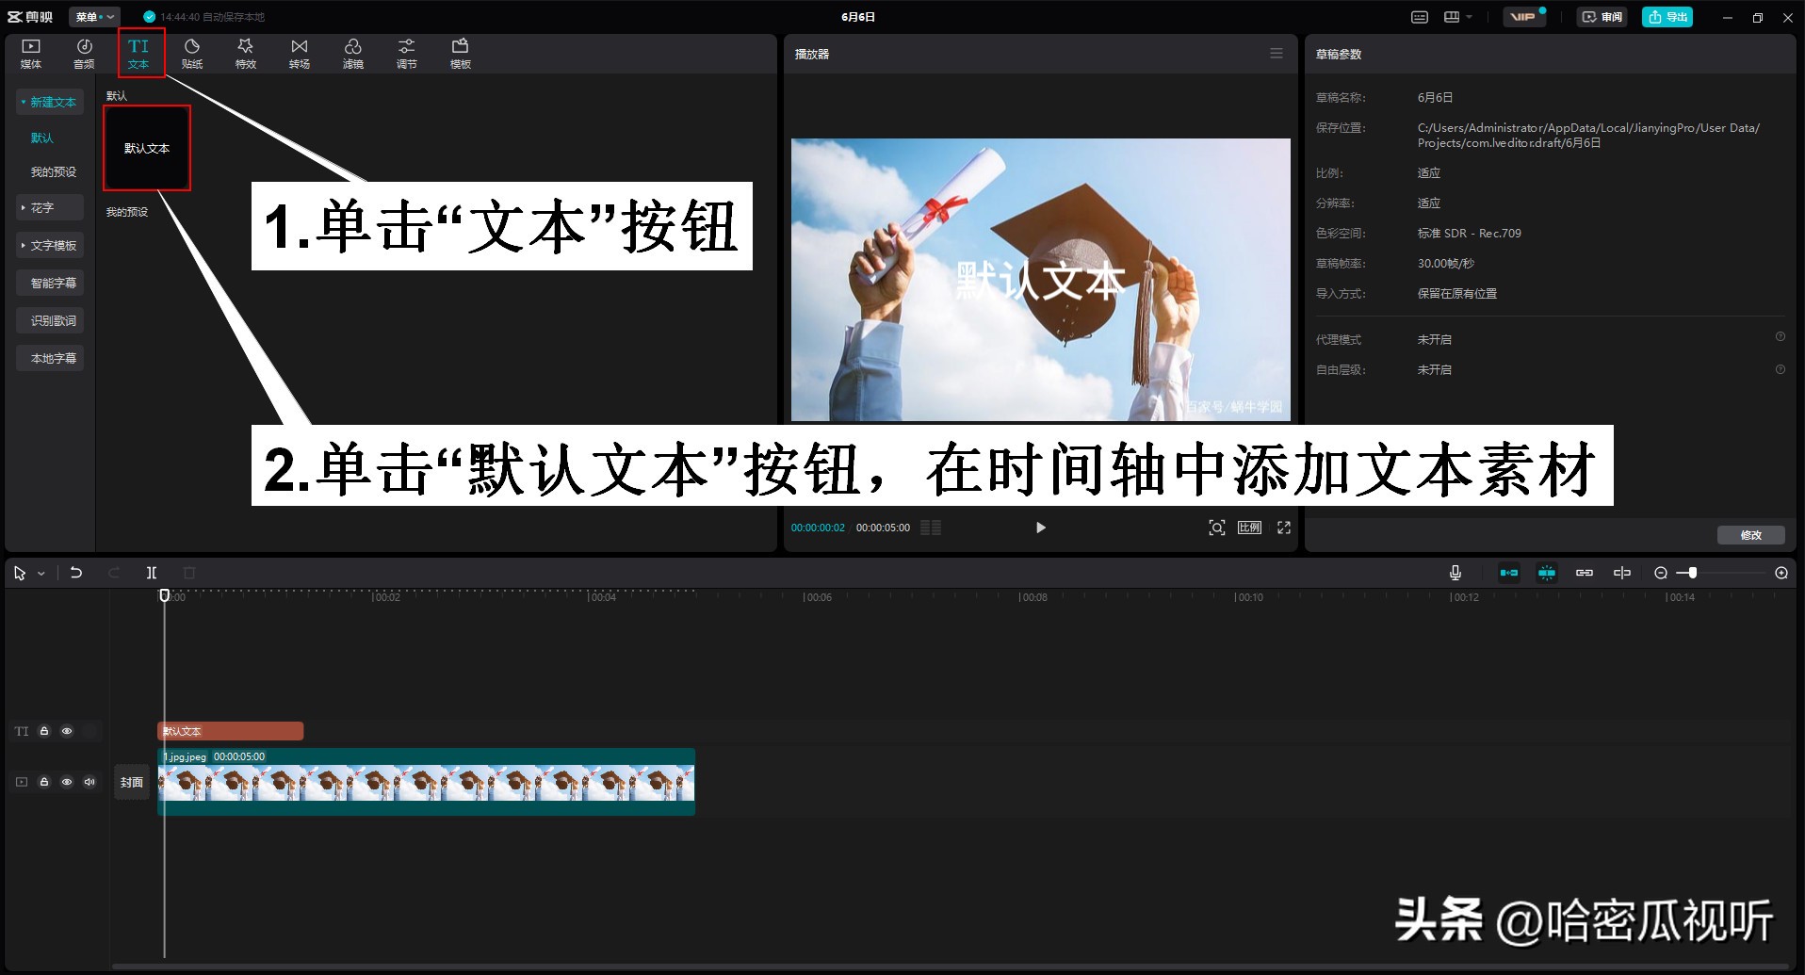This screenshot has width=1805, height=975.
Task: Open the 媒体 (Media) panel
Action: 30,52
